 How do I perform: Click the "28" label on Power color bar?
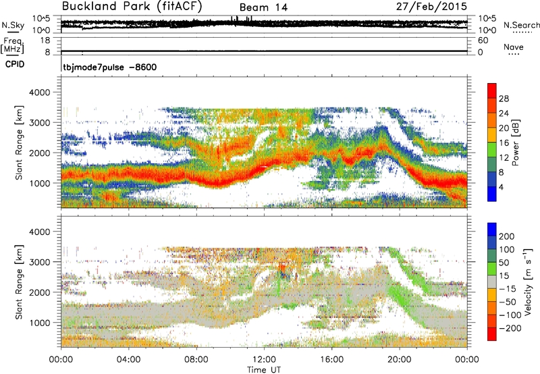tap(504, 99)
